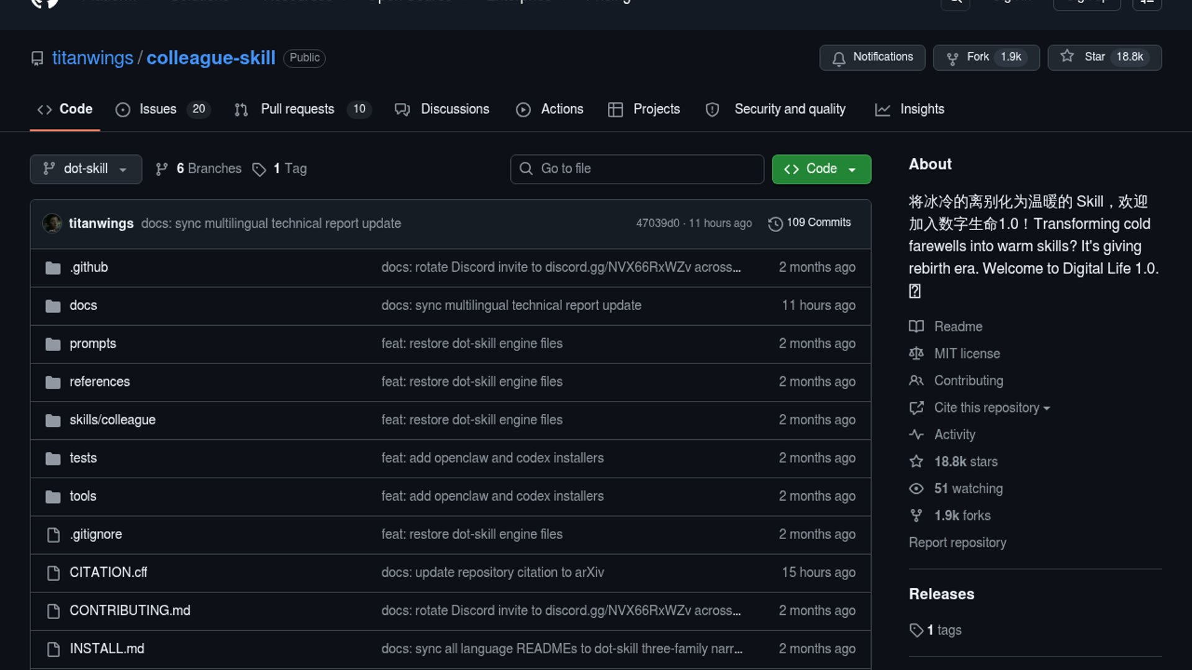Open the skills/colleague folder name
The height and width of the screenshot is (670, 1192).
tap(112, 420)
